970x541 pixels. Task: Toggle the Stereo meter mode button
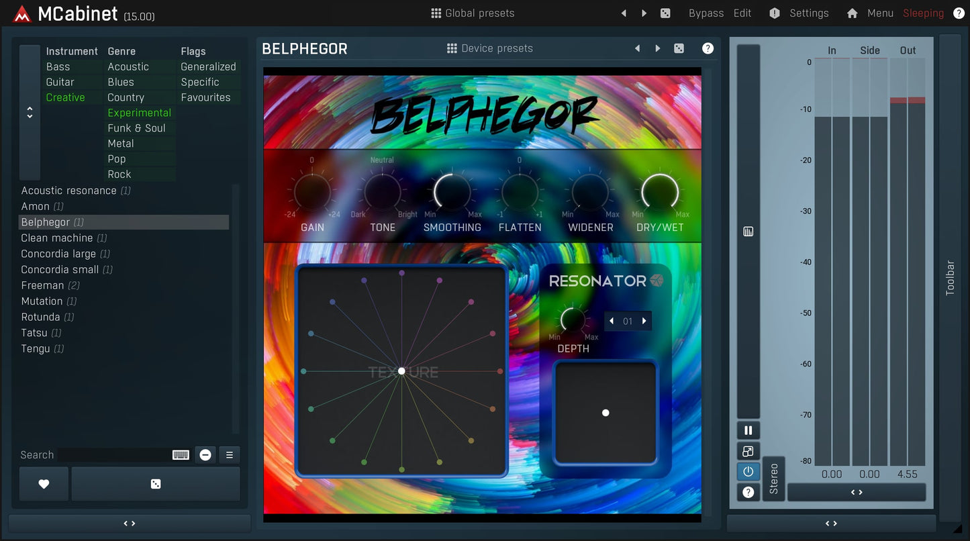[774, 478]
